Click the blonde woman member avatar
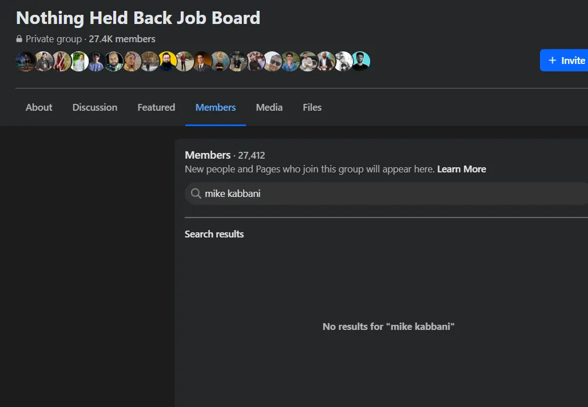The width and height of the screenshot is (588, 407). [132, 61]
